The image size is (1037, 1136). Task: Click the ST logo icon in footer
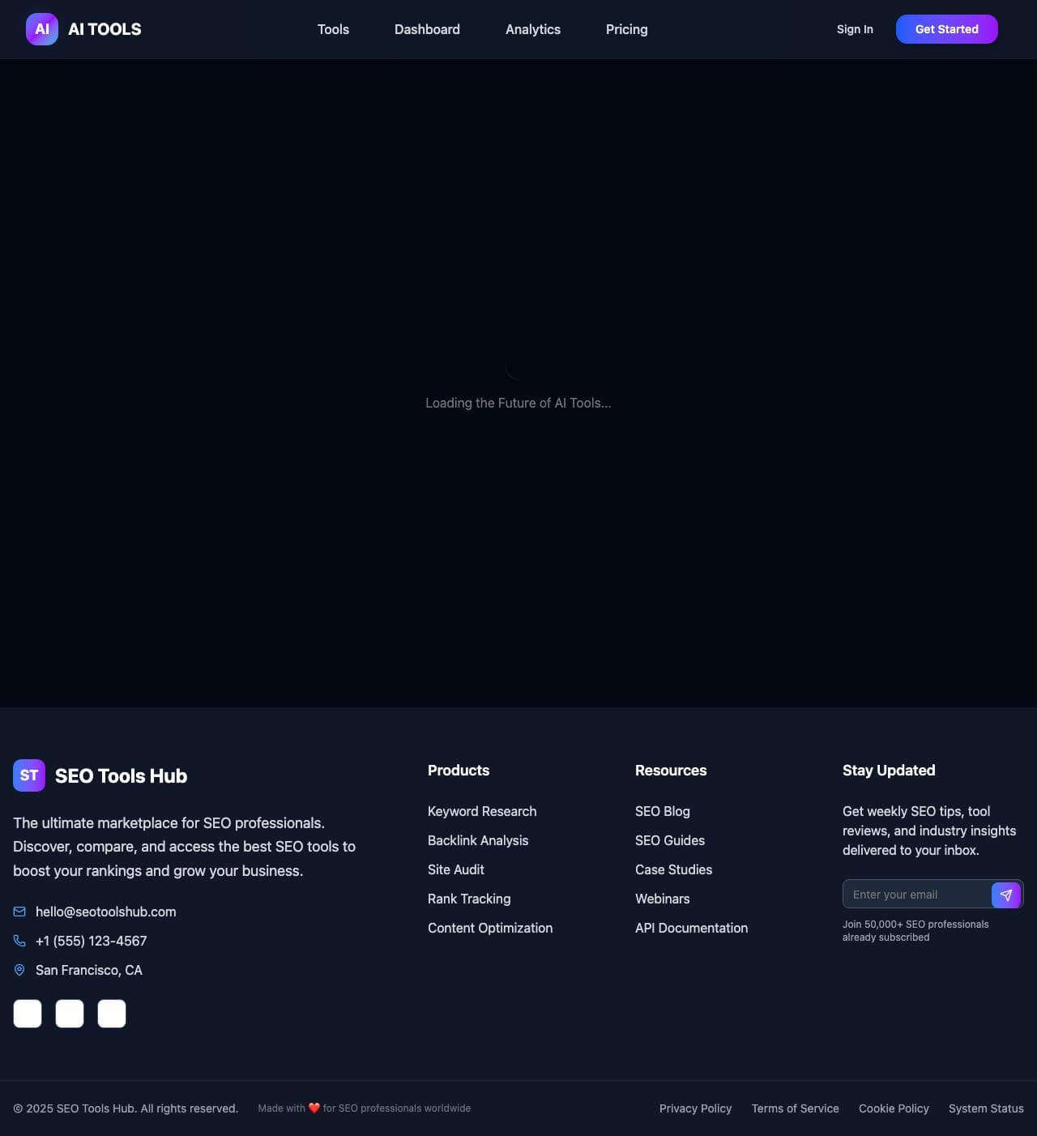click(29, 775)
